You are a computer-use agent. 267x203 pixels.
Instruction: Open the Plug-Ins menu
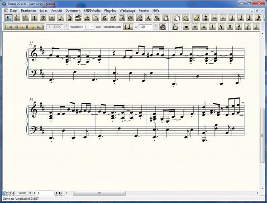110,10
